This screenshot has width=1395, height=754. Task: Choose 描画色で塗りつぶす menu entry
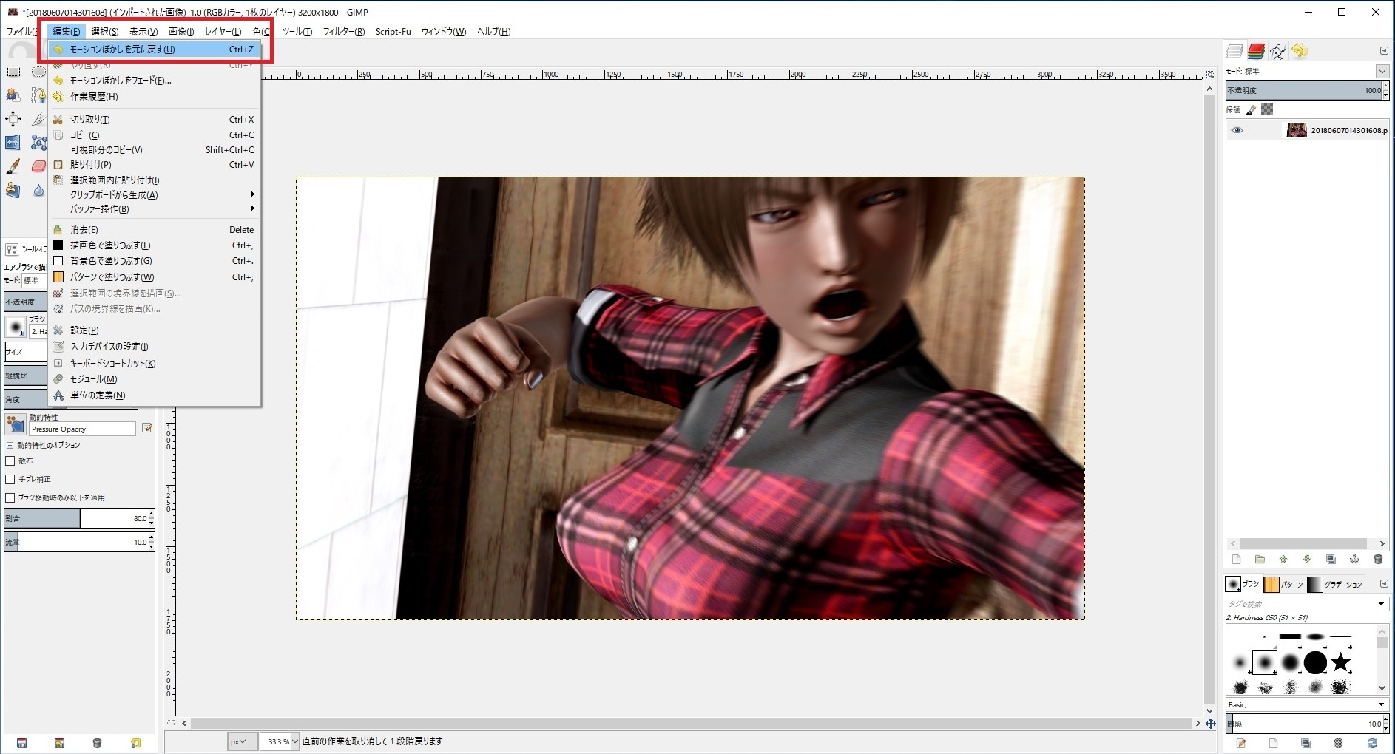pyautogui.click(x=155, y=245)
